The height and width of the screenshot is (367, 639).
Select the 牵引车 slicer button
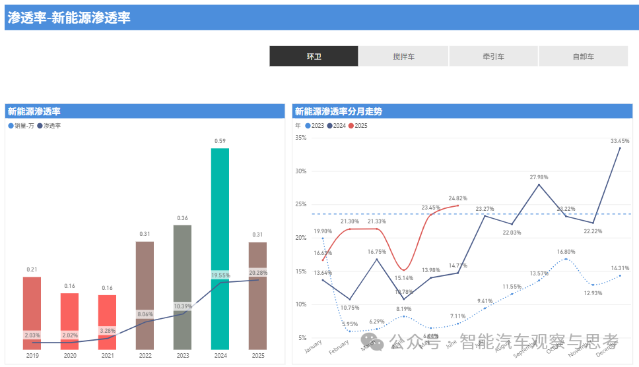tap(493, 56)
